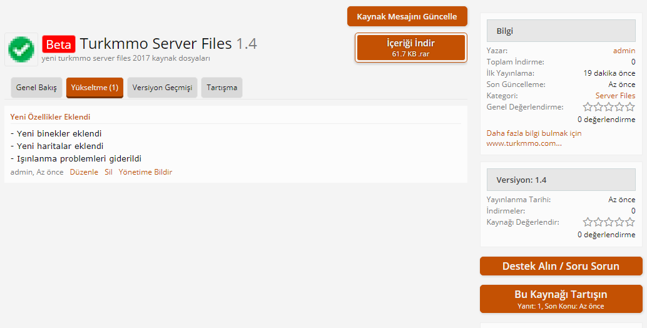Screen dimensions: 647x328
Task: Rate five stars under Kaynağı Değerlendir
Action: pyautogui.click(x=630, y=222)
